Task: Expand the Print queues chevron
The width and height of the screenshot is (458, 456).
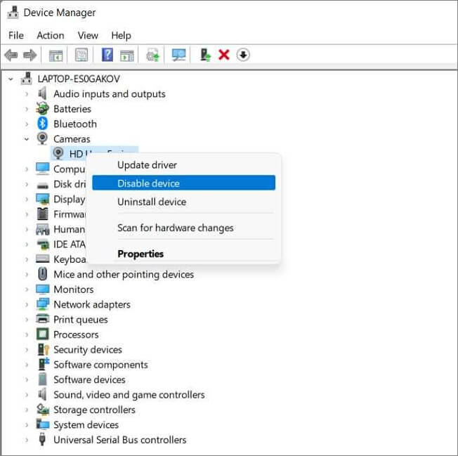Action: coord(27,320)
